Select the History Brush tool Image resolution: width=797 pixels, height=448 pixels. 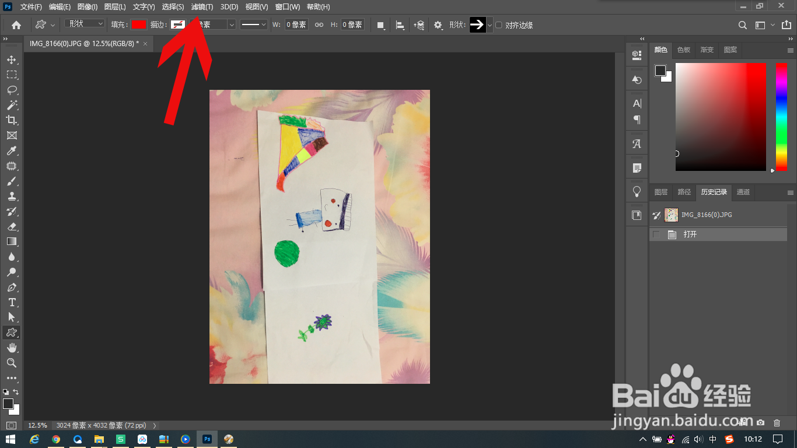(12, 211)
